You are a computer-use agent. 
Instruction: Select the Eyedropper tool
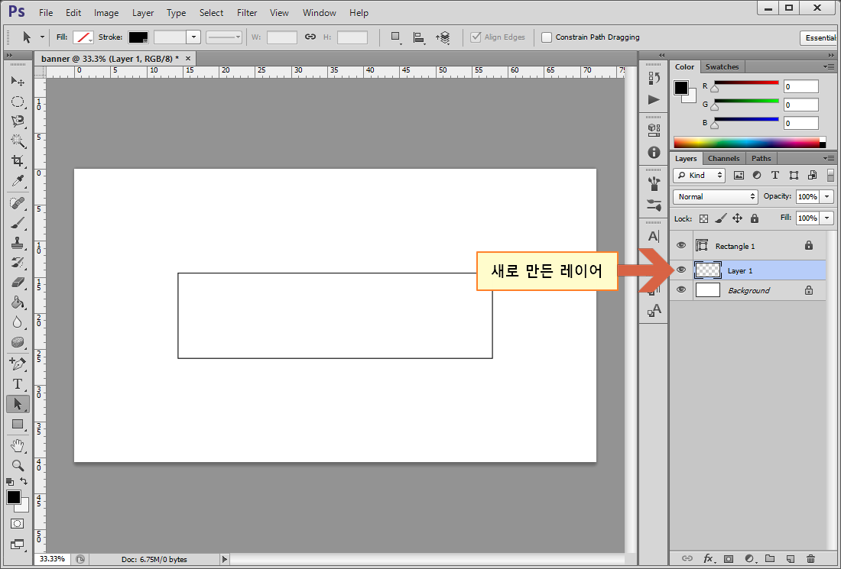click(x=18, y=181)
